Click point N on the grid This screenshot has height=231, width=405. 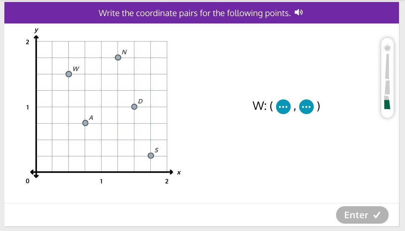118,58
